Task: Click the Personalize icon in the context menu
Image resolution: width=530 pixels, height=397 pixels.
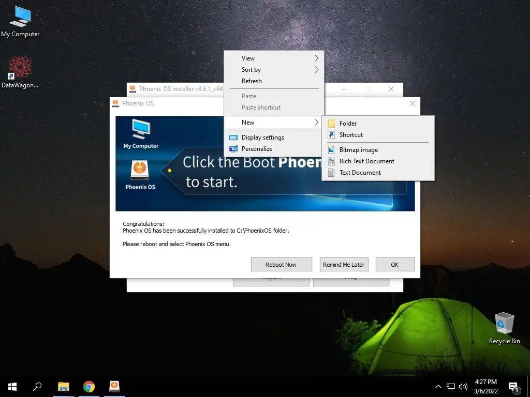Action: (233, 149)
